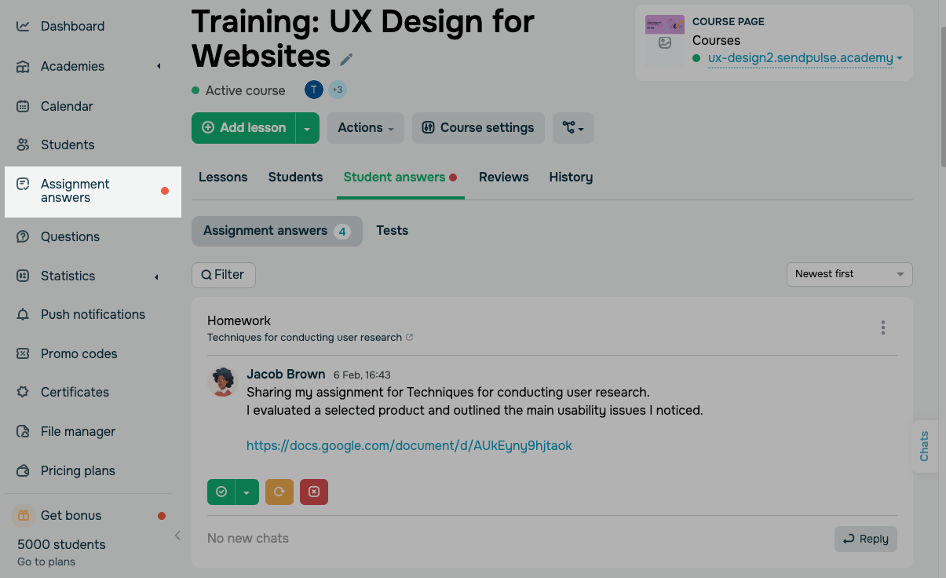This screenshot has width=946, height=578.
Task: Open the automation flow icon dropdown
Action: (573, 128)
